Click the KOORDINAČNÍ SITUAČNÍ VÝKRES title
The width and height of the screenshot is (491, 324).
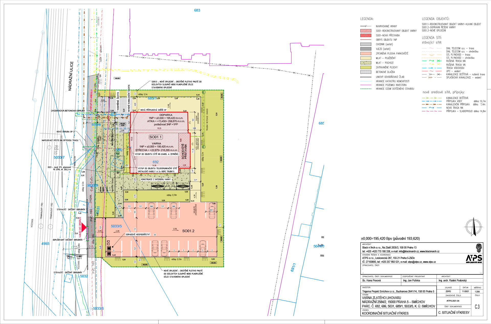(x=385, y=313)
